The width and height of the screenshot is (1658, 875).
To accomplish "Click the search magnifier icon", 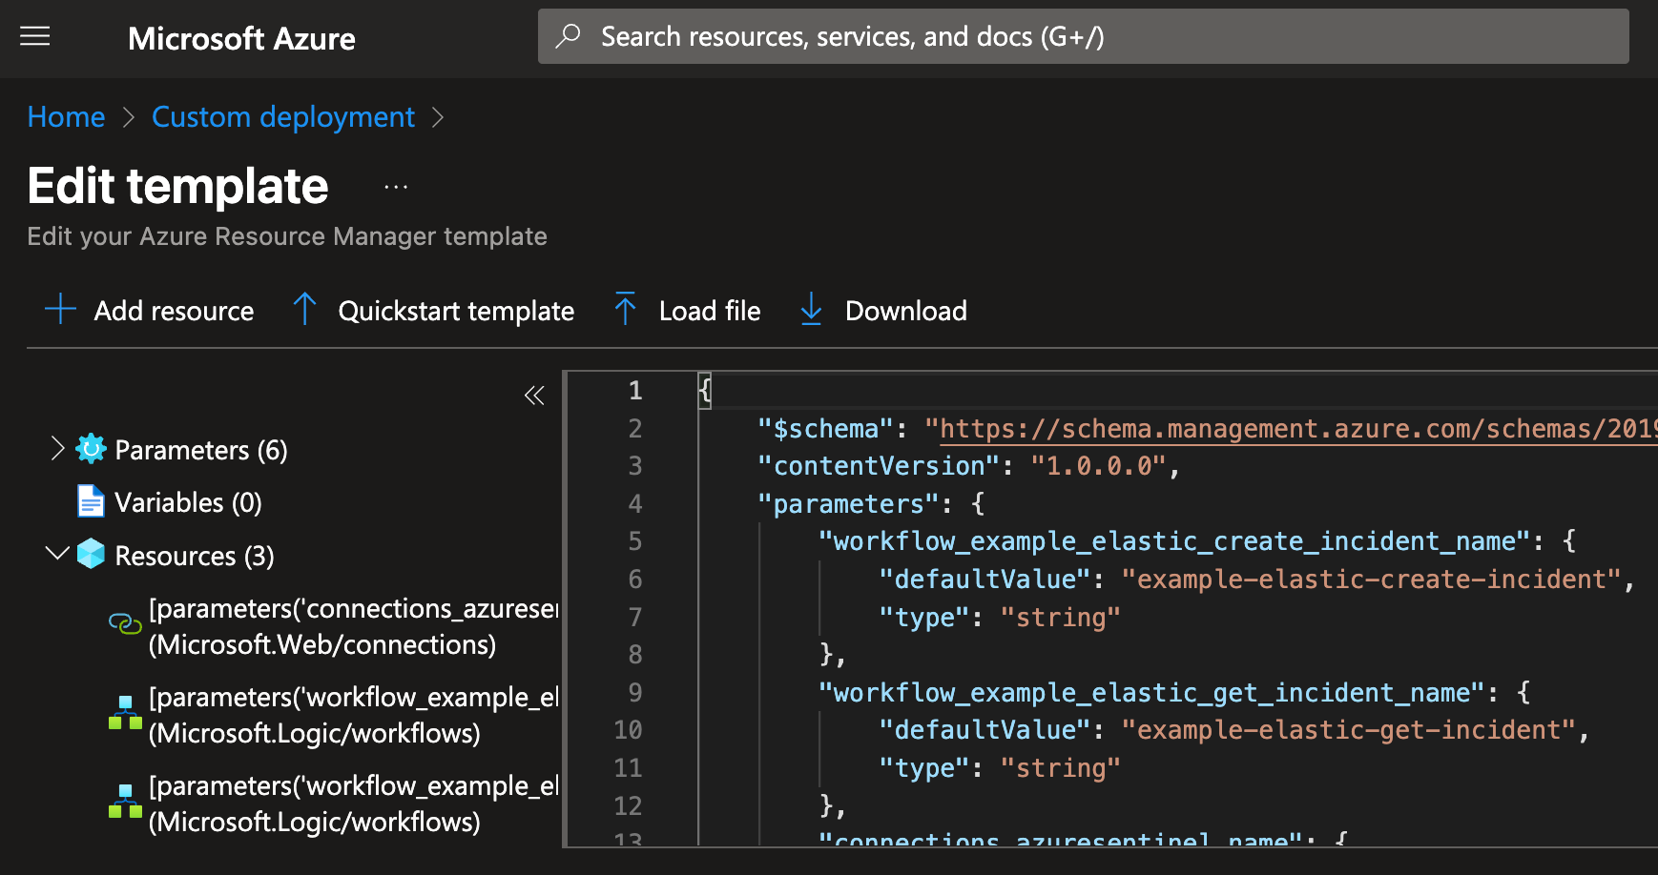I will (568, 36).
